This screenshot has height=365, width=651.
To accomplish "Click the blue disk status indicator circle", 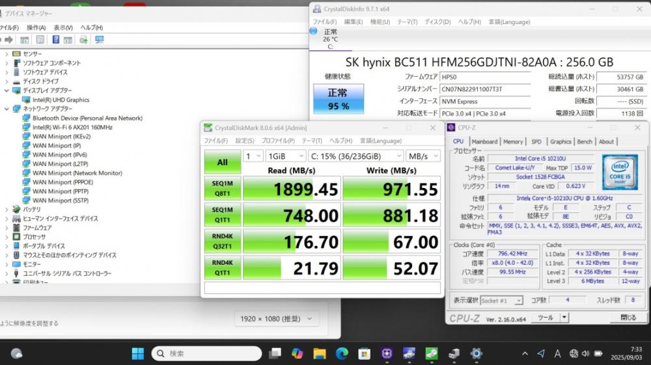I will coord(314,31).
